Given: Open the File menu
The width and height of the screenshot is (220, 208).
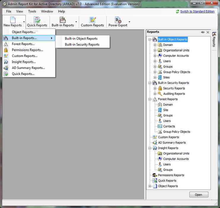Looking at the screenshot, I should [x=9, y=11].
